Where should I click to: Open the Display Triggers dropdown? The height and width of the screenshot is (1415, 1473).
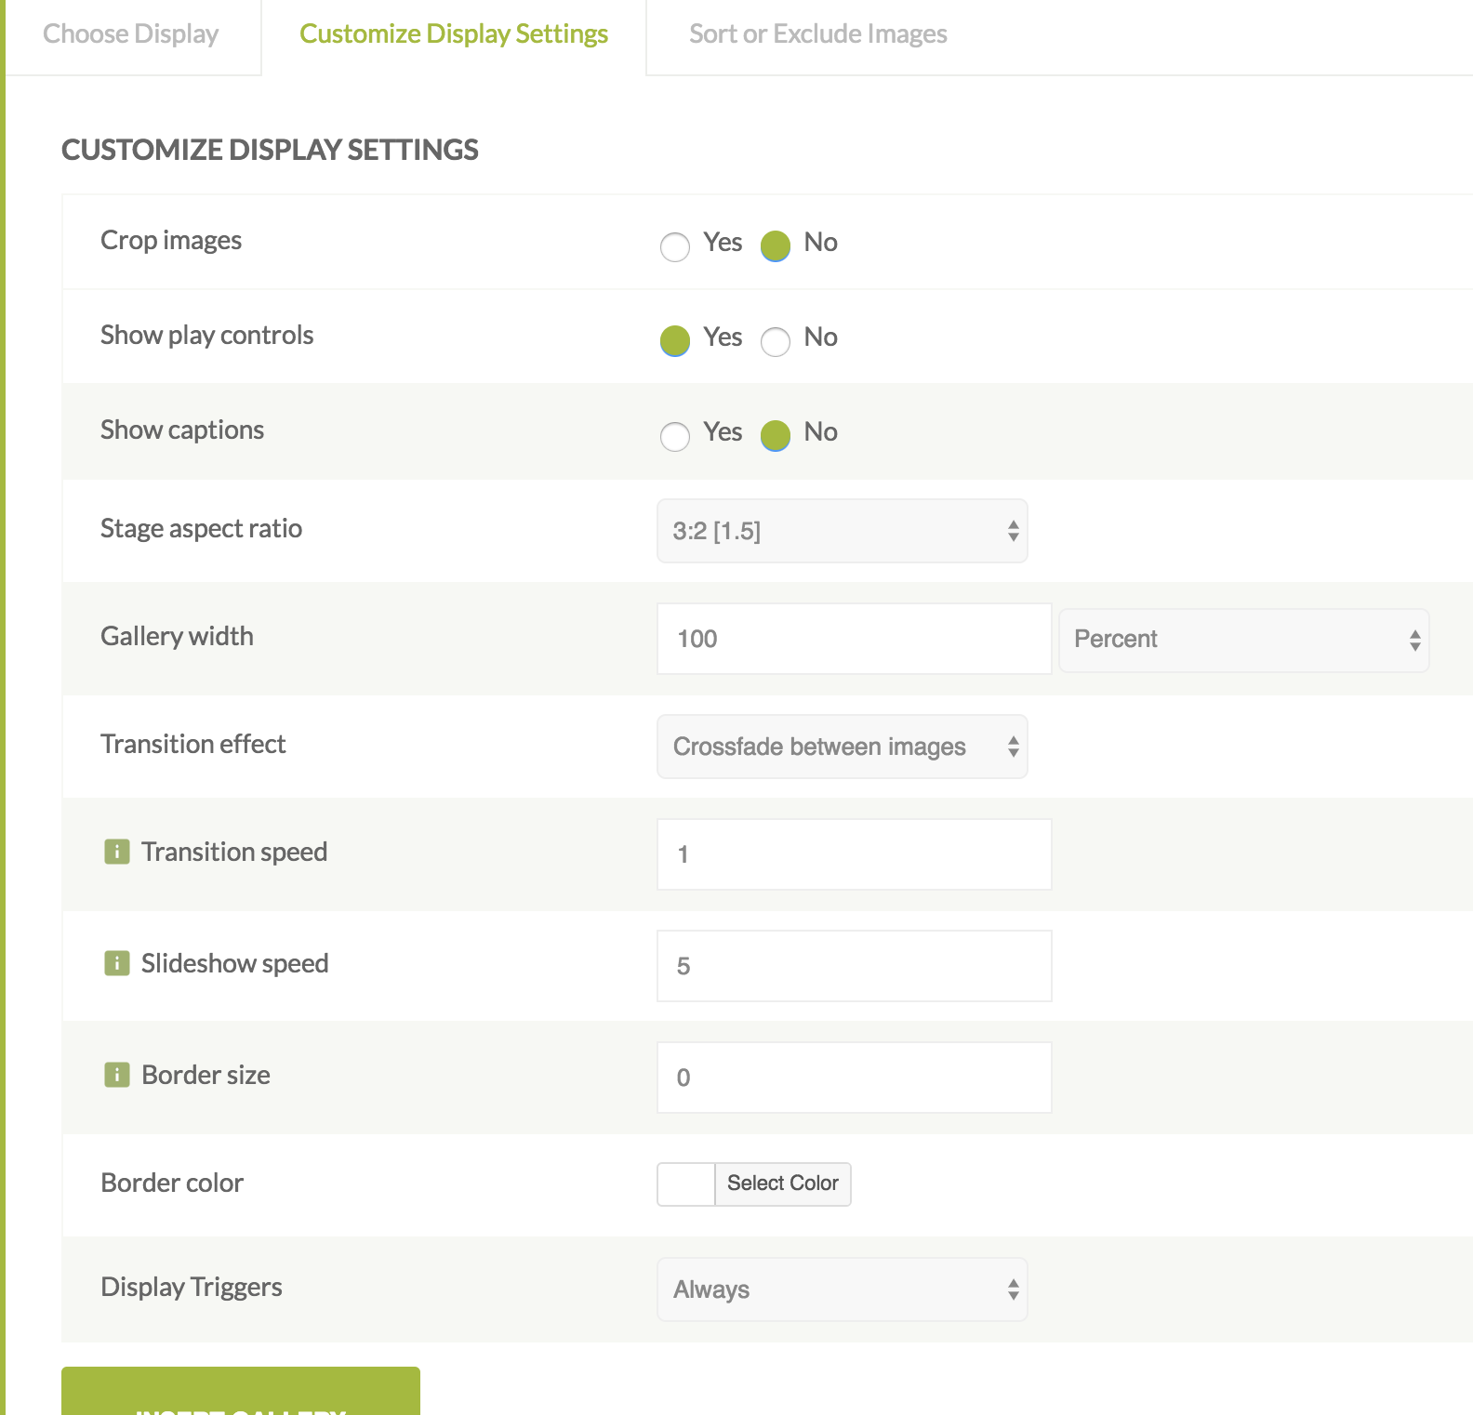tap(843, 1289)
